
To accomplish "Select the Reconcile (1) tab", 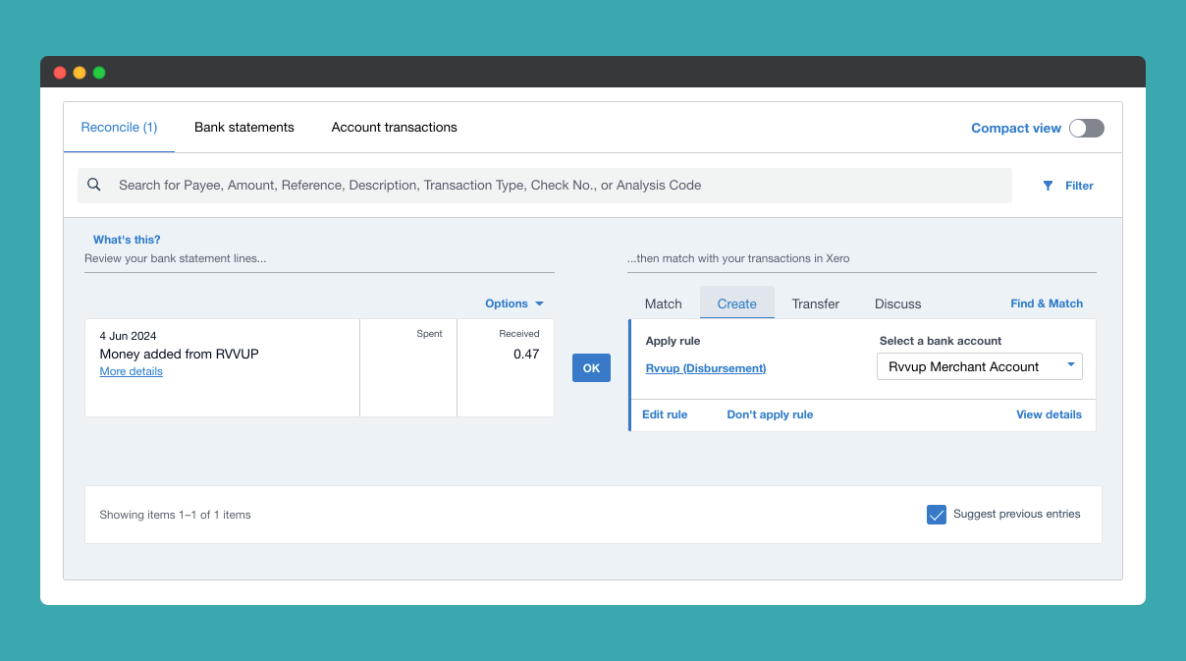I will point(119,128).
